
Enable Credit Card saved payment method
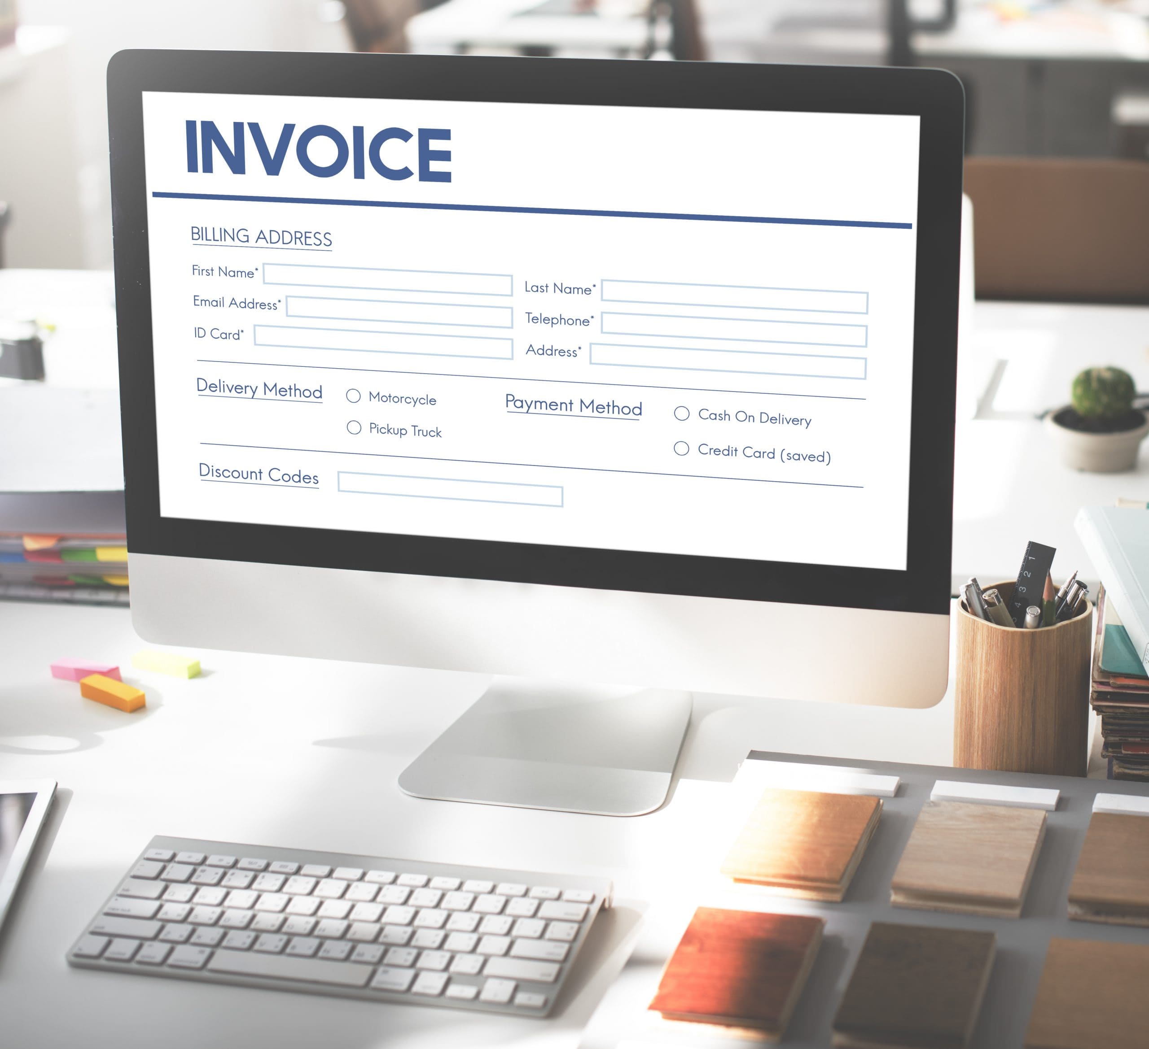(x=680, y=449)
